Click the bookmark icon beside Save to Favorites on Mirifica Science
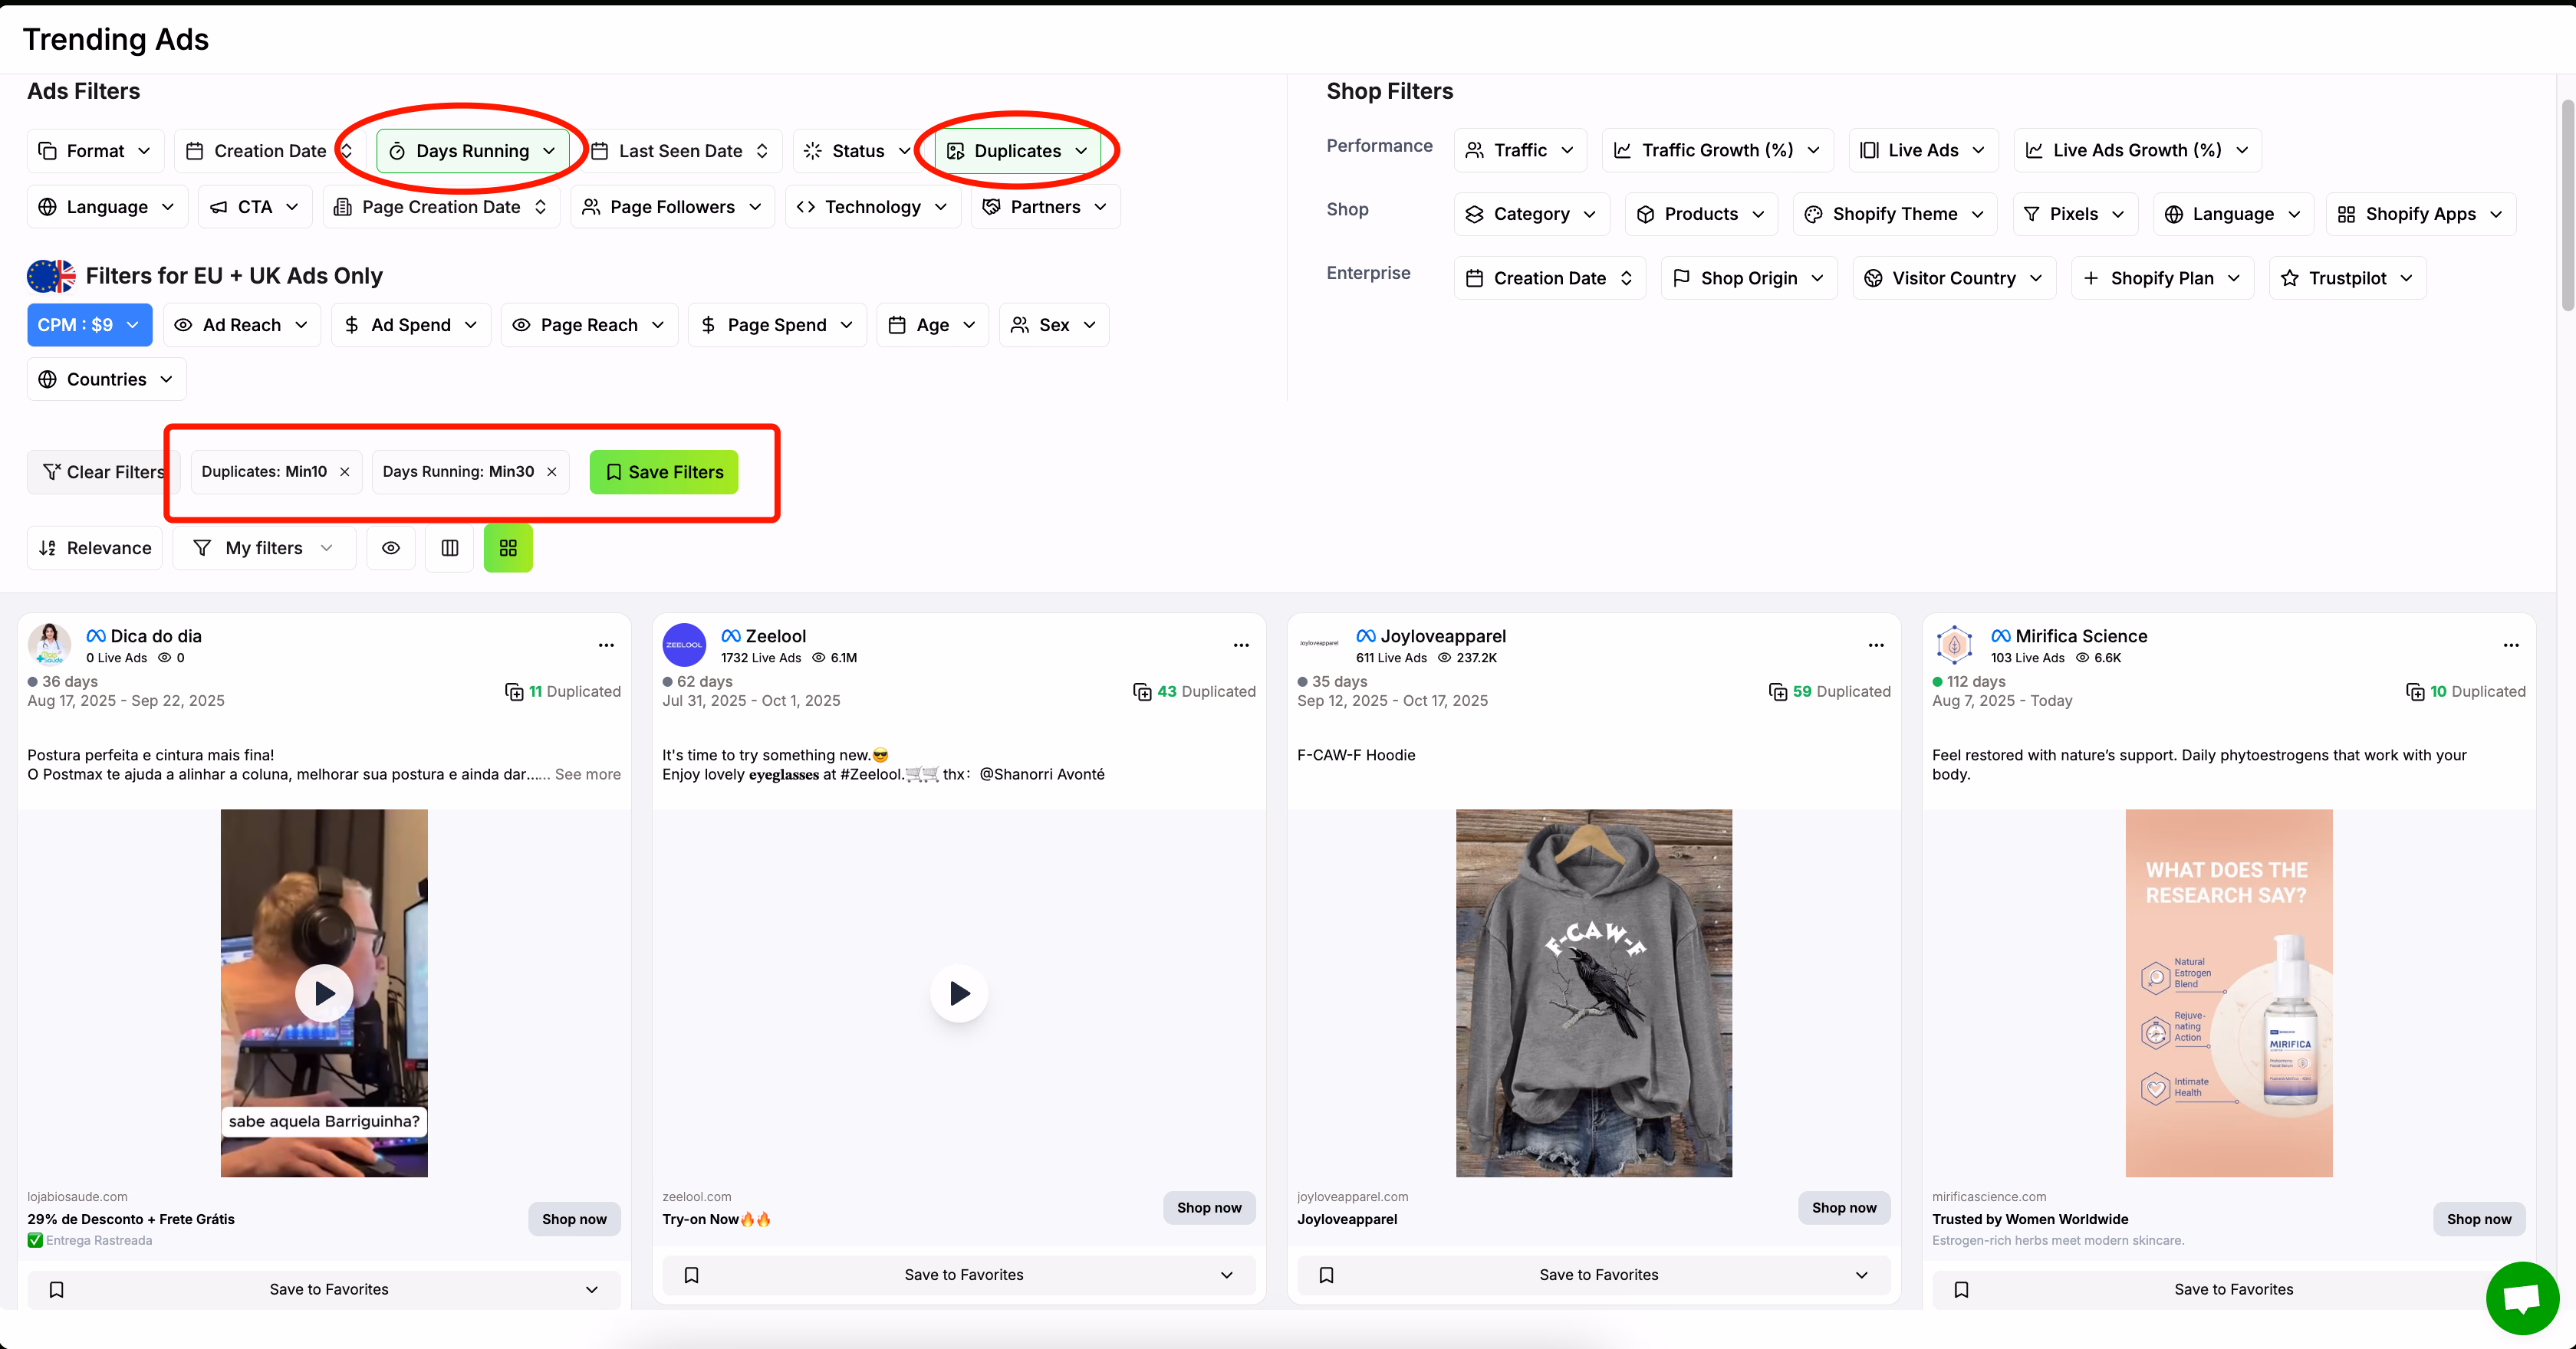 [x=1961, y=1289]
